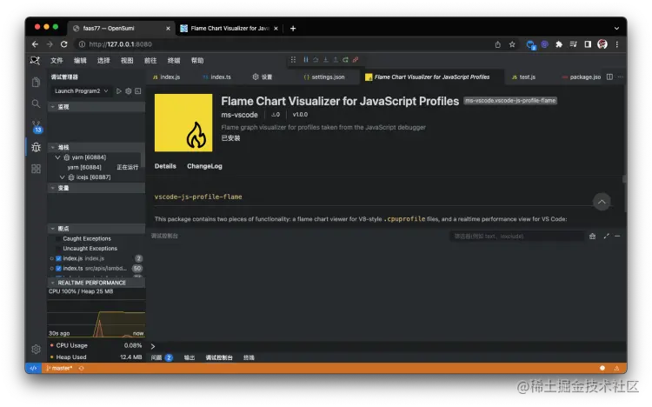The height and width of the screenshot is (407, 652).
Task: Click the remote connection icon in status bar
Action: (x=33, y=368)
